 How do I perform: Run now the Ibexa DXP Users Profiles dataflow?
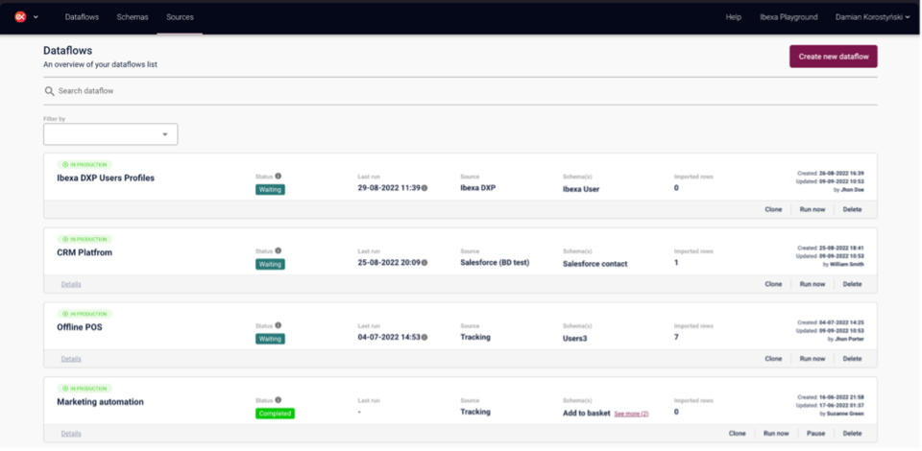pyautogui.click(x=813, y=209)
